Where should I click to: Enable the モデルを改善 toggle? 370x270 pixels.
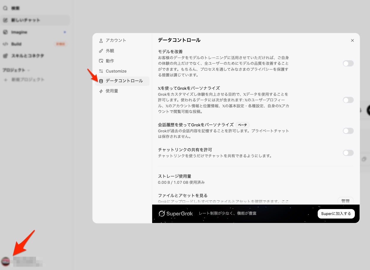pos(348,63)
